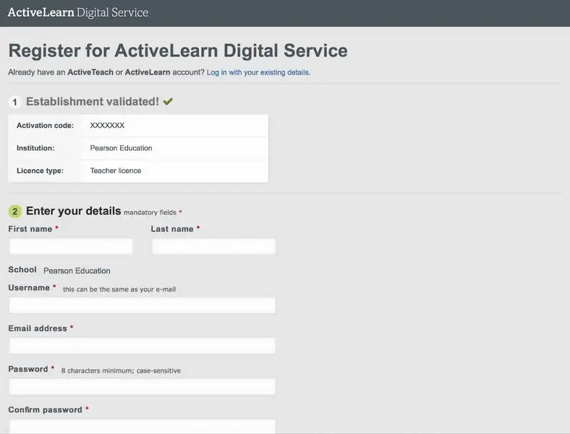
Task: Click the ActiveLearn Digital Service logo
Action: 78,12
